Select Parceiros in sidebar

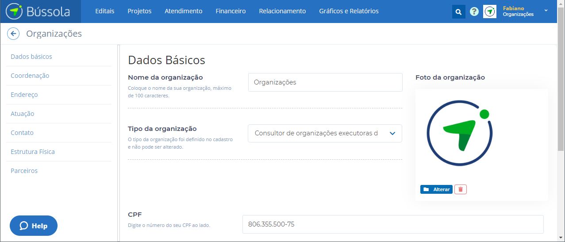24,171
